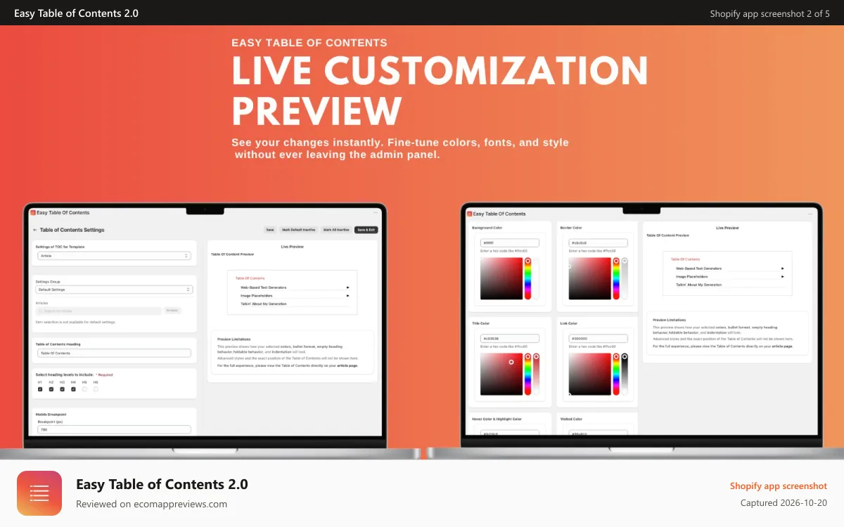Click the red Table Of Contents title in the left laptop preview

[250, 278]
